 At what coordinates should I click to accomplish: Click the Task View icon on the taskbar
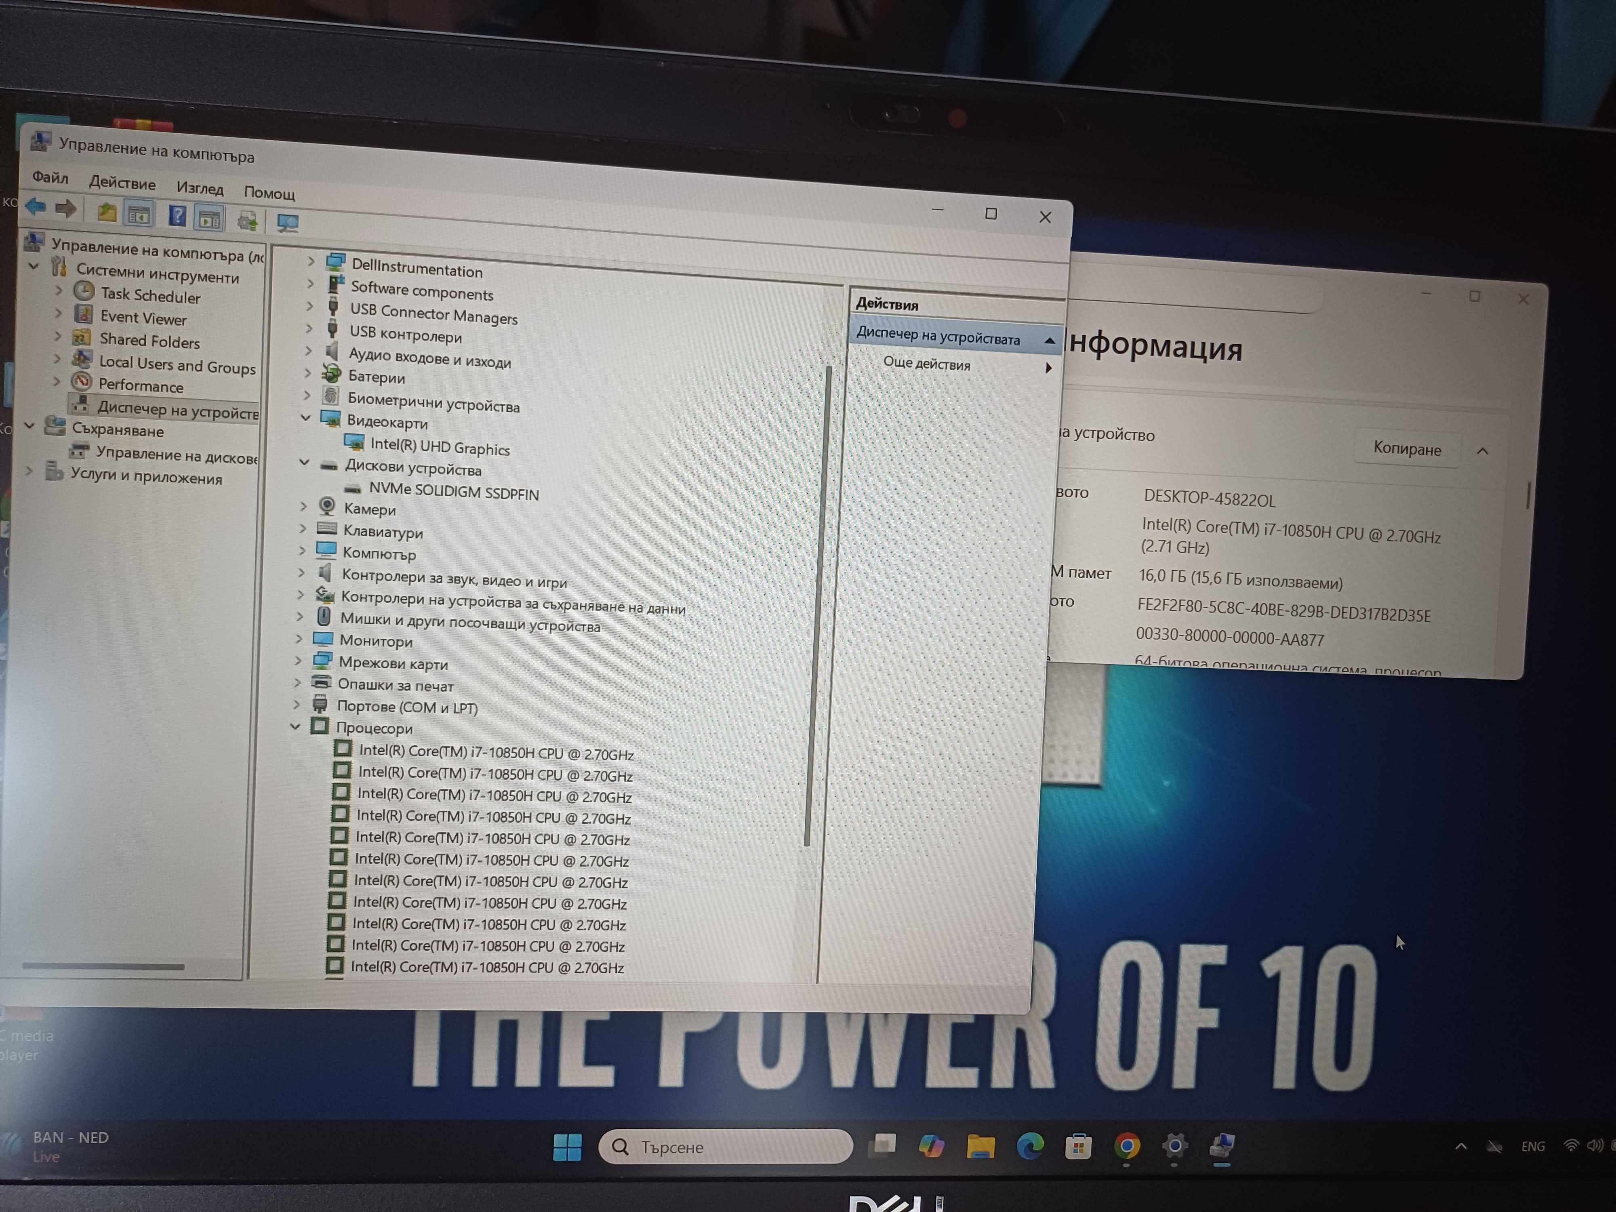[x=882, y=1145]
